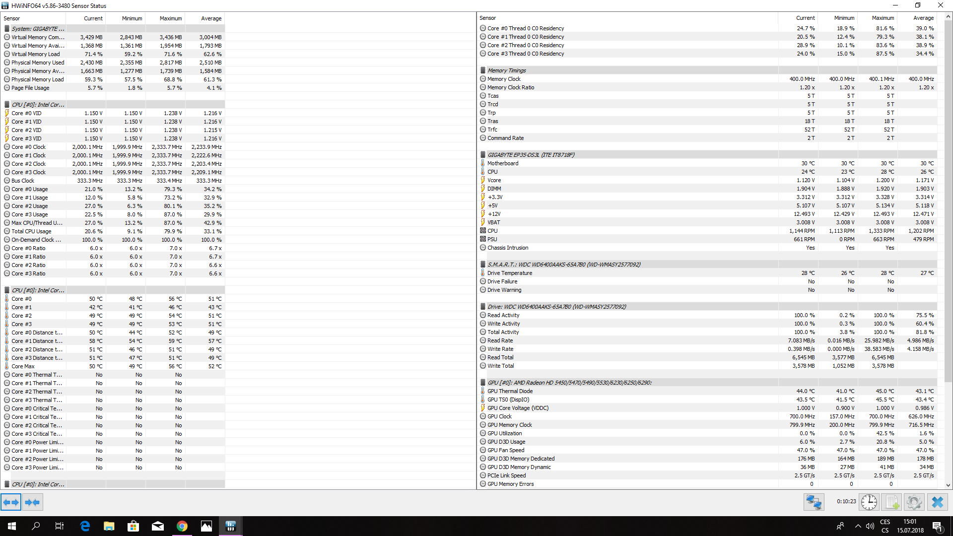Viewport: 953px width, 536px height.
Task: Select the Memory Timings group header
Action: (x=506, y=70)
